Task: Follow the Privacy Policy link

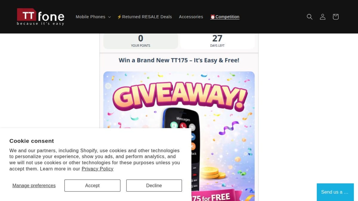Action: (x=98, y=169)
